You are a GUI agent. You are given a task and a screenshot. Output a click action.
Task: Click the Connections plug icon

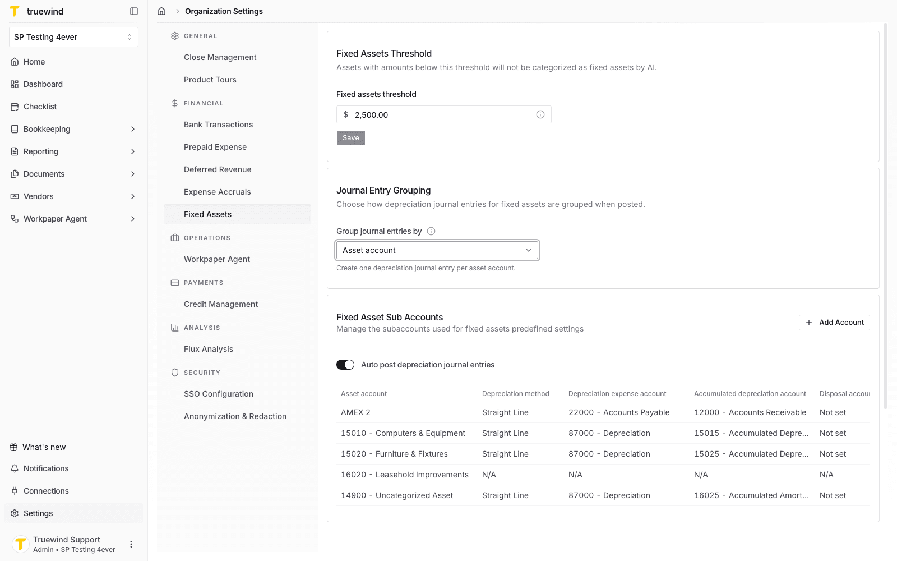(x=15, y=491)
